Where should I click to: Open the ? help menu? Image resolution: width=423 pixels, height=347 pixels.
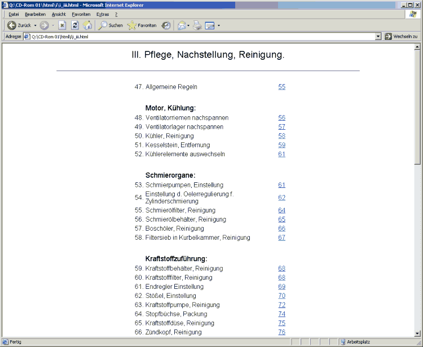pyautogui.click(x=116, y=14)
